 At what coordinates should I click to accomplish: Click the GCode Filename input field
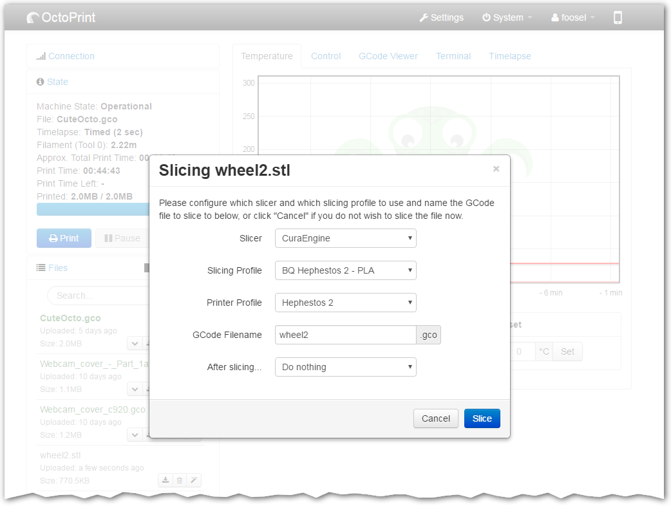tap(345, 335)
